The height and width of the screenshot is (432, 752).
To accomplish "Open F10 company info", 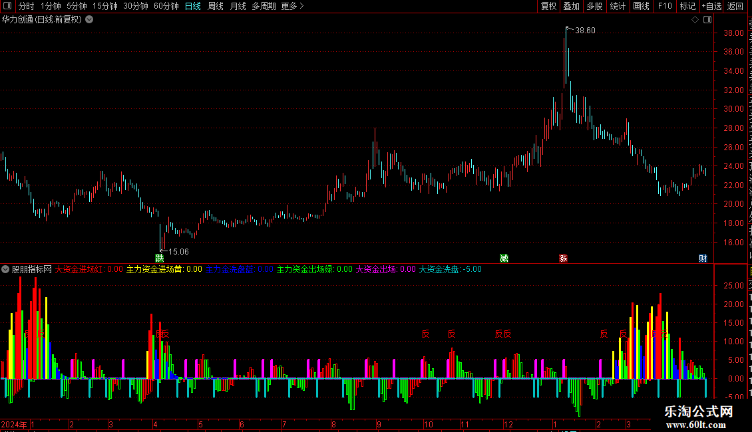I will click(x=665, y=6).
